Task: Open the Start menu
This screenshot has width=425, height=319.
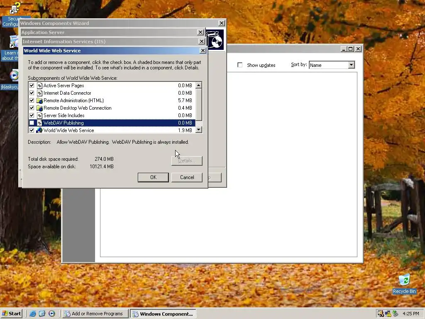Action: pyautogui.click(x=11, y=314)
